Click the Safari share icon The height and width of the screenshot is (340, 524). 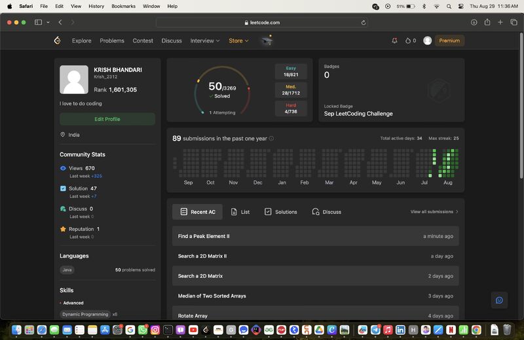[x=487, y=22]
